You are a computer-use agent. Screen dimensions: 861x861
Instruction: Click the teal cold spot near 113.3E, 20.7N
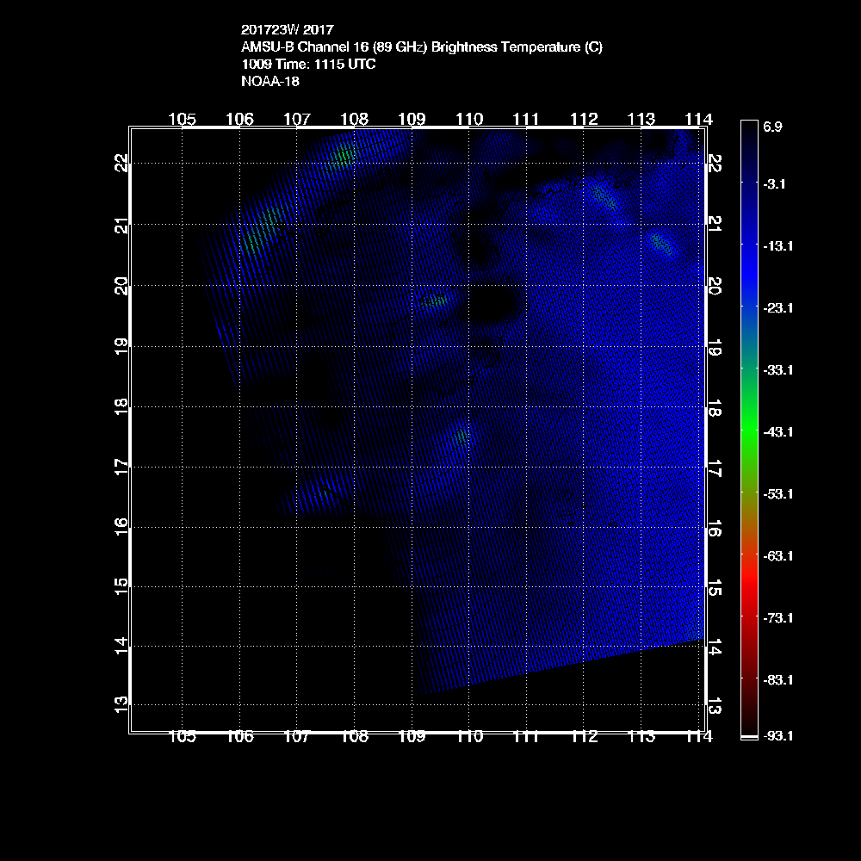(x=660, y=242)
